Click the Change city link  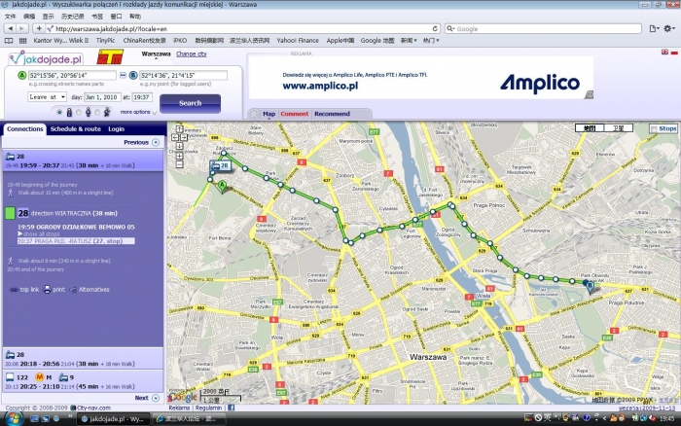pyautogui.click(x=192, y=53)
